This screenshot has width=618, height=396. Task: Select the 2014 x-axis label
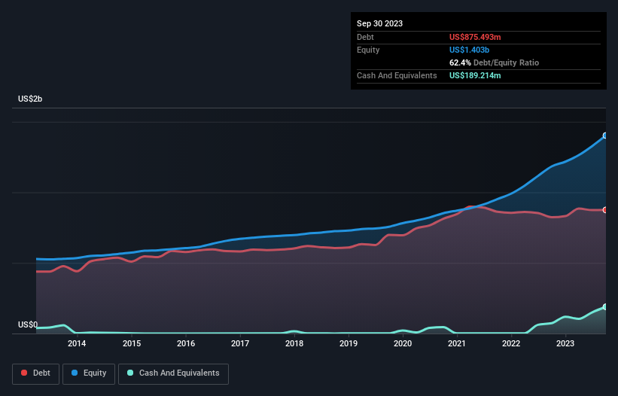77,343
